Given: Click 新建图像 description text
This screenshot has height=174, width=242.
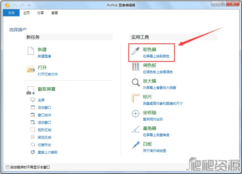Looking at the screenshot, I should click(44, 56).
